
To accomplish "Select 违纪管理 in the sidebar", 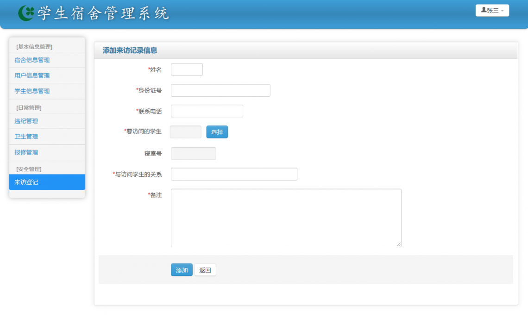I will (x=47, y=121).
